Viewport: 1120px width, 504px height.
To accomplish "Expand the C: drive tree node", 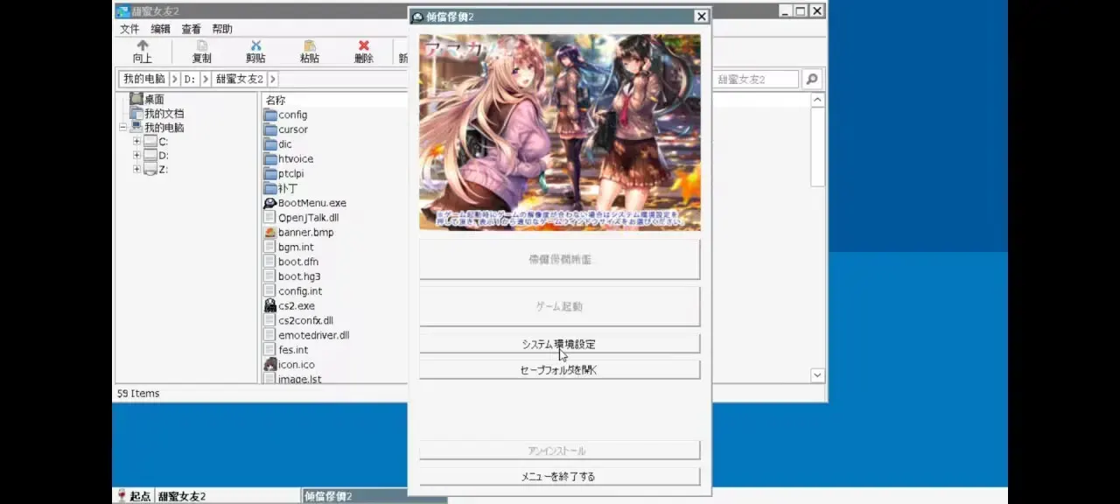I will pyautogui.click(x=136, y=142).
